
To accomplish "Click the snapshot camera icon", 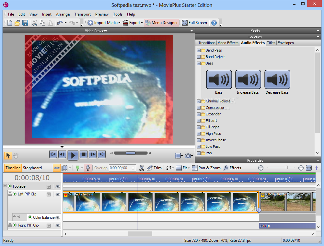I will tap(188, 156).
